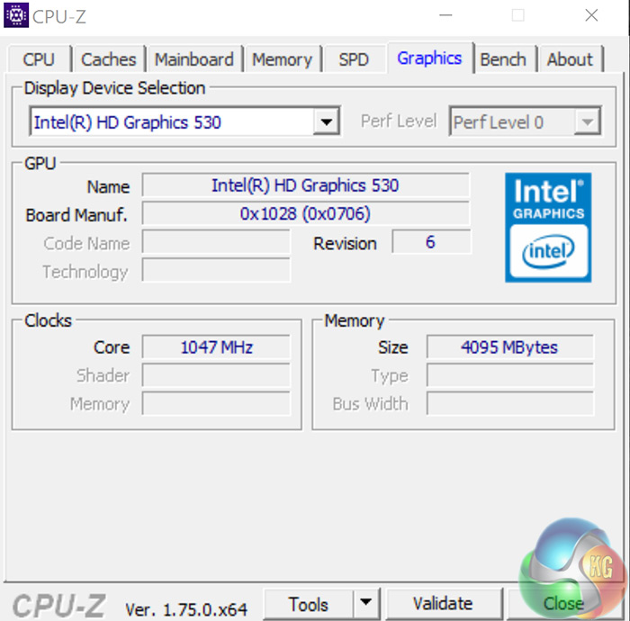Close the CPU-Z window with X
Viewport: 630px width, 621px height.
(x=591, y=15)
